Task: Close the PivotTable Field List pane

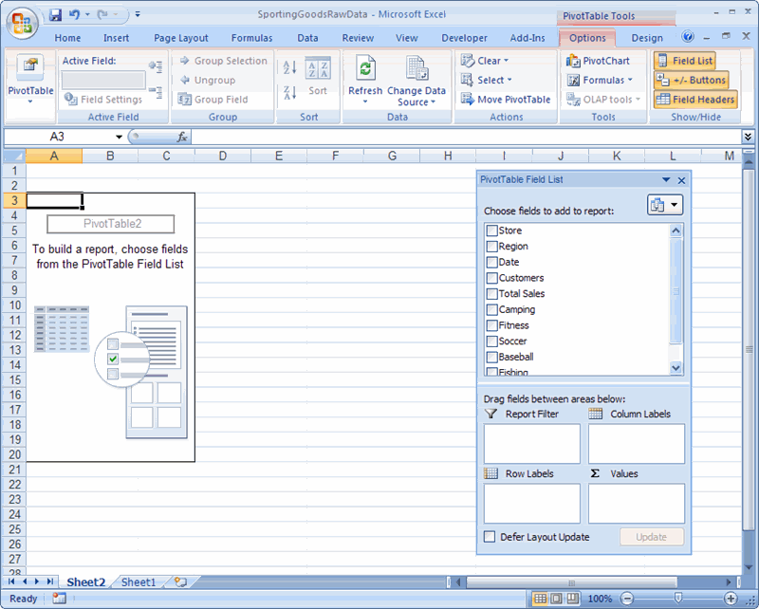Action: click(x=681, y=180)
